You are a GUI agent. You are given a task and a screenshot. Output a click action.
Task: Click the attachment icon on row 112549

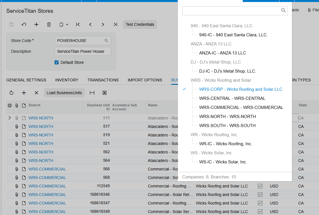pyautogui.click(x=17, y=186)
